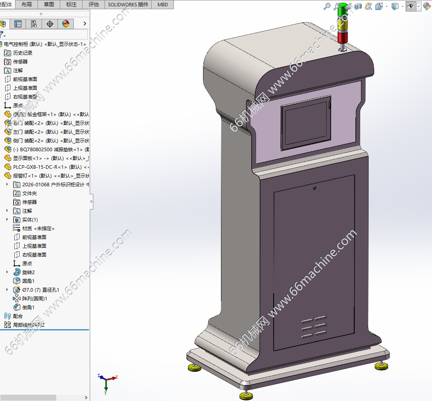The width and height of the screenshot is (432, 401).
Task: Click the feature tree horizontal scrollbar
Action: [28, 397]
